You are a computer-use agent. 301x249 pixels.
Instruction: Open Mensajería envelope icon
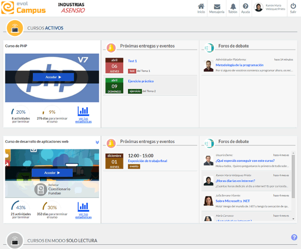coord(216,7)
